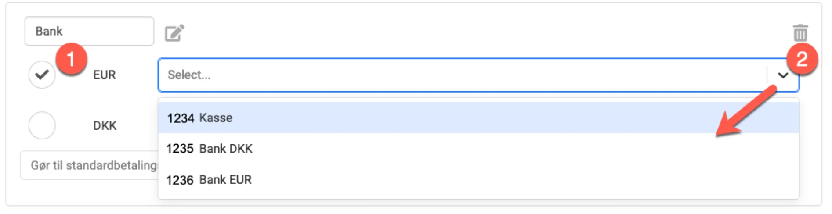Pick the 1236 Bank EUR account

click(x=225, y=180)
